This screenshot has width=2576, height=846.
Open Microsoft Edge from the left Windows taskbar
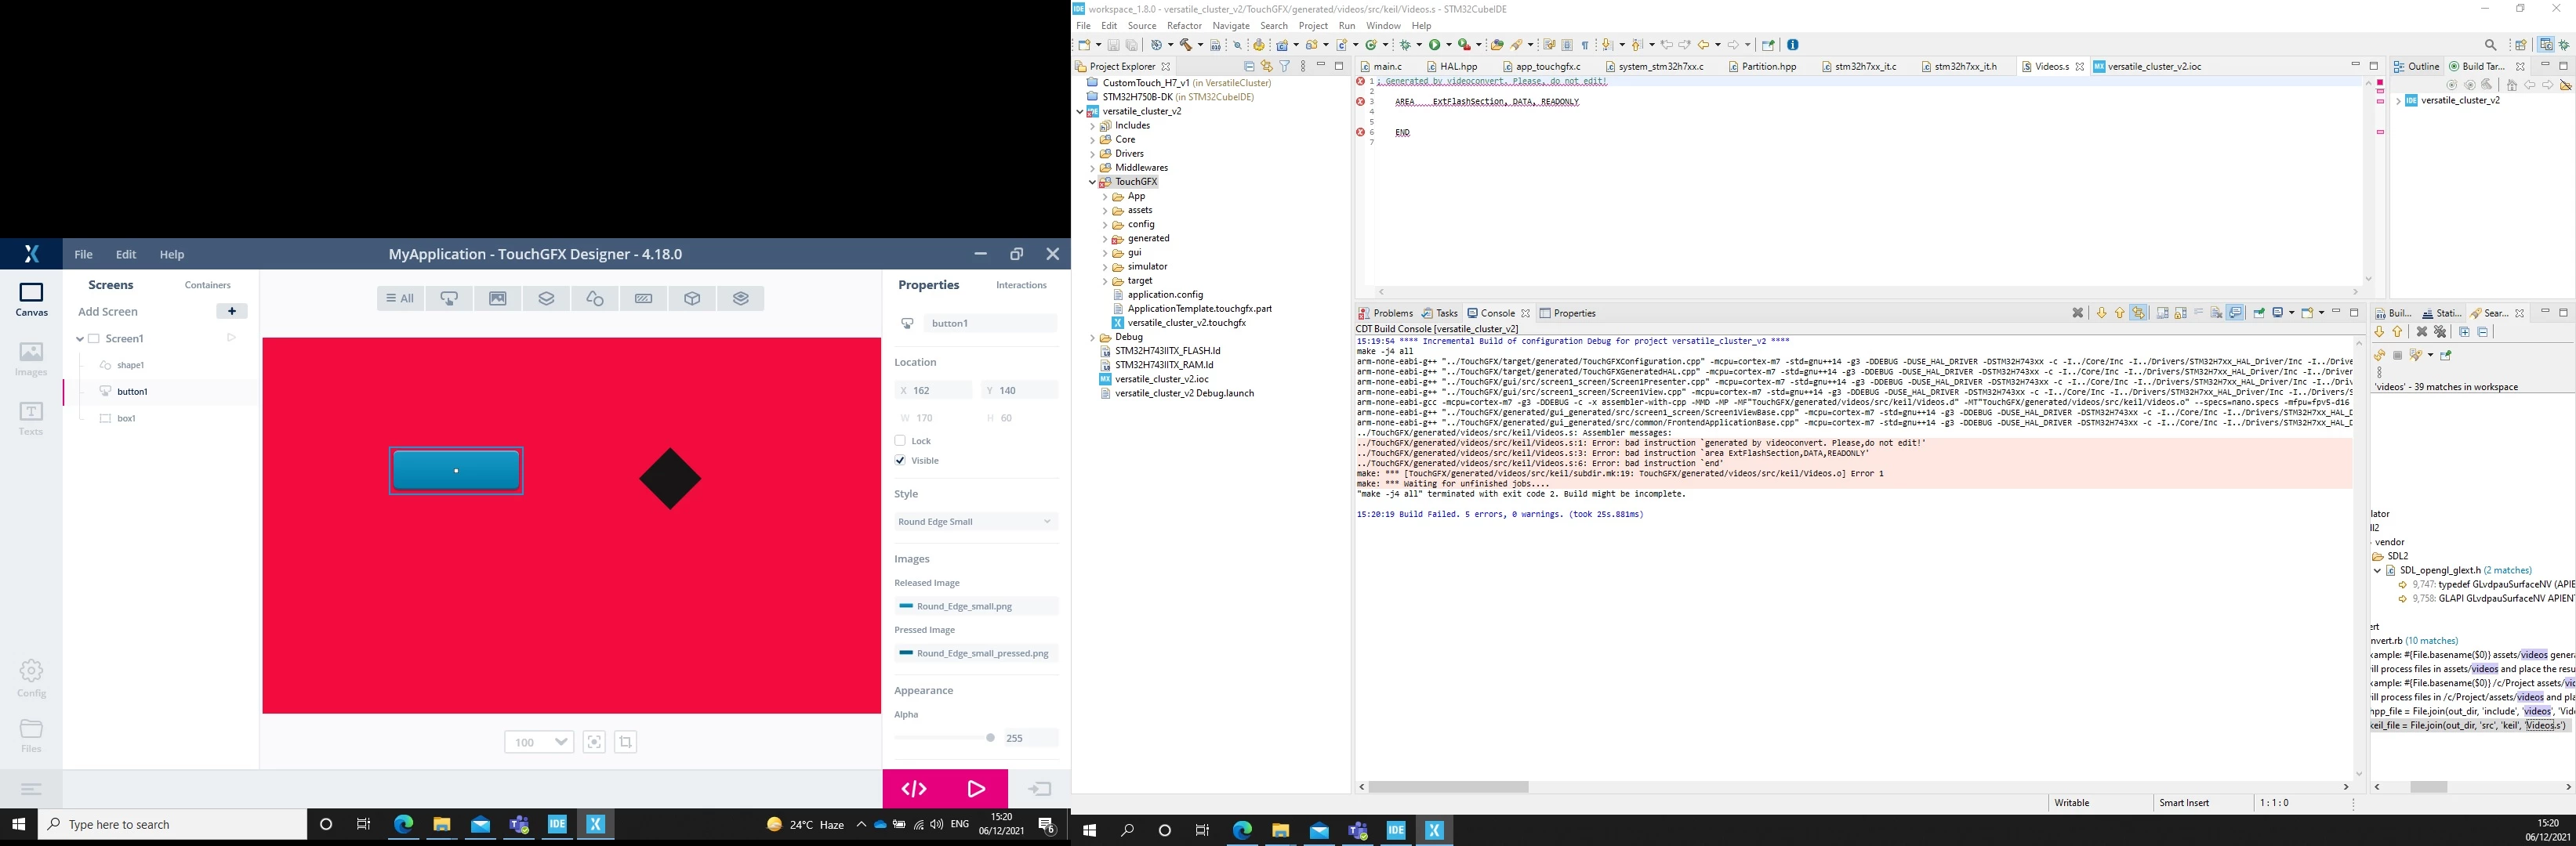403,825
